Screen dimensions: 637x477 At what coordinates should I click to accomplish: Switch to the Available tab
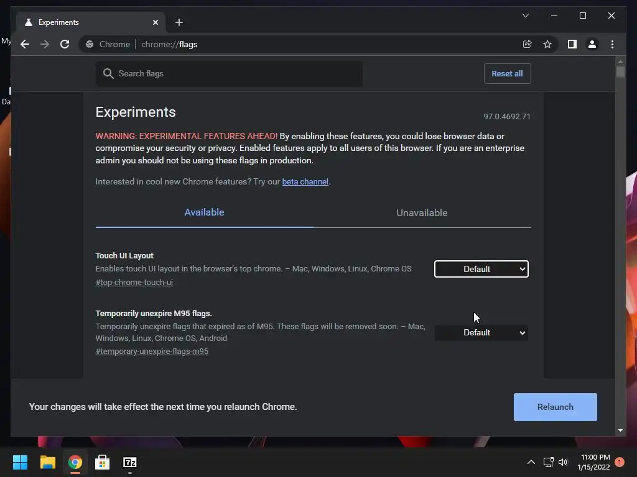(204, 212)
